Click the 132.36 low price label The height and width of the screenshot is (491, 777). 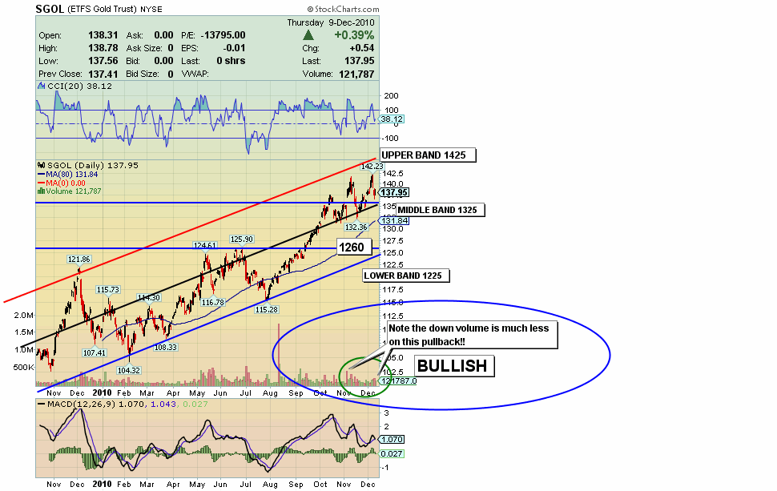tap(356, 227)
